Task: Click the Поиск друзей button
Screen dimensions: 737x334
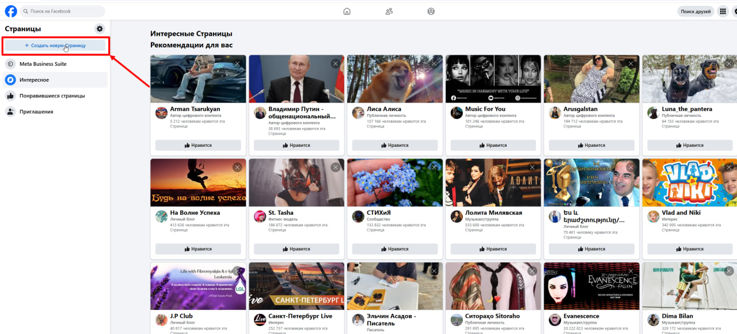Action: coord(696,11)
